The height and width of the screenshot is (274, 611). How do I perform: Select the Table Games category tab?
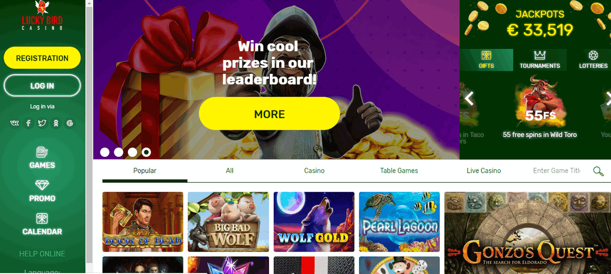coord(399,171)
